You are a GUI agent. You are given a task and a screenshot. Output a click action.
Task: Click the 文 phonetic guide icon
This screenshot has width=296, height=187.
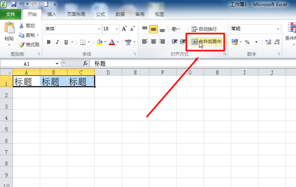128,42
